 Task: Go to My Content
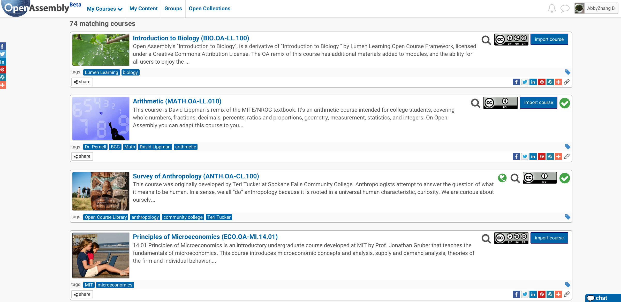click(143, 9)
